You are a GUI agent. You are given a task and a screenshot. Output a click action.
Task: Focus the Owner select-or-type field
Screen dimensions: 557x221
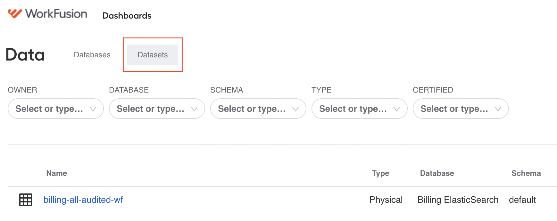pyautogui.click(x=56, y=109)
